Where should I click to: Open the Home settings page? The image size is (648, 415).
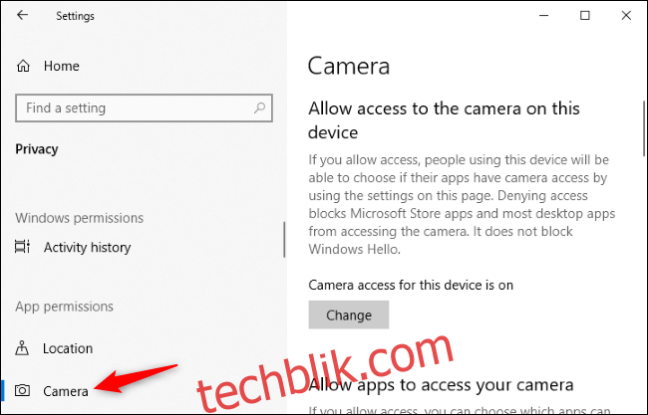click(62, 66)
